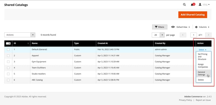Check the Gym Equipment row checkbox
The height and width of the screenshot is (105, 216).
8,62
